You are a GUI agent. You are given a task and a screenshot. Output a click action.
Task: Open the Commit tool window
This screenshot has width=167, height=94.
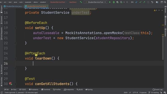click(x=2, y=20)
